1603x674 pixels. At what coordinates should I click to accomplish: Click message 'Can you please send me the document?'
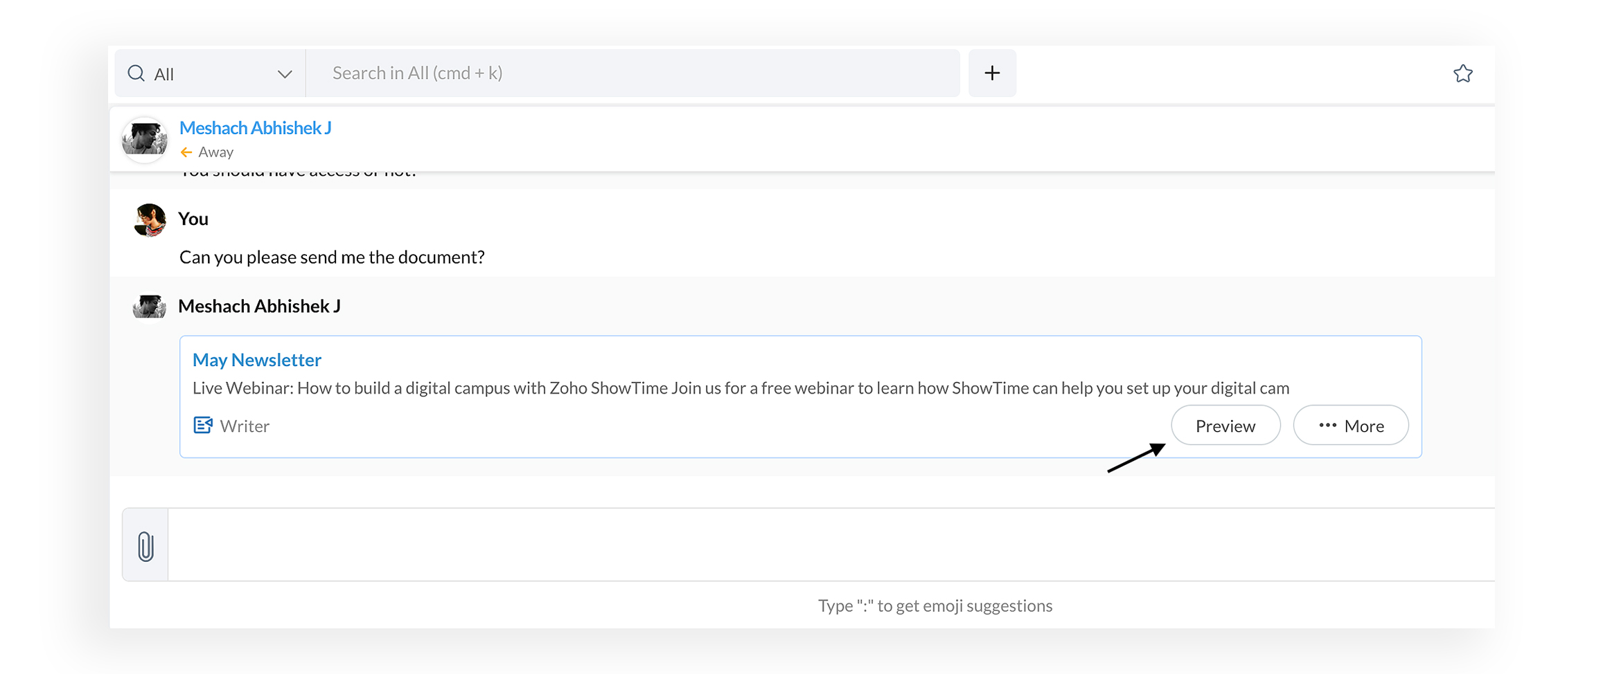332,257
